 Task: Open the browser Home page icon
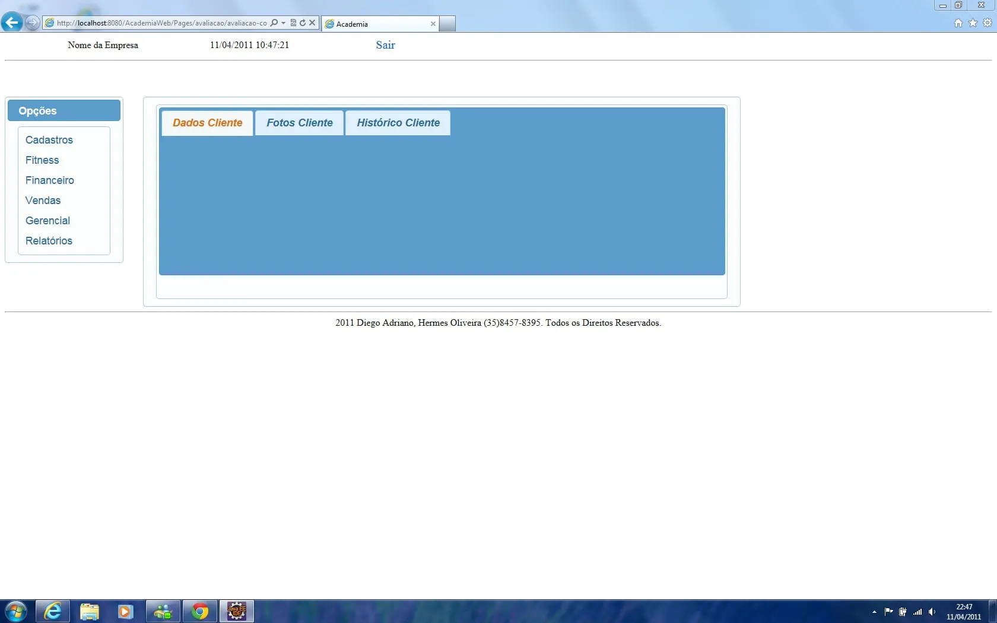[958, 23]
